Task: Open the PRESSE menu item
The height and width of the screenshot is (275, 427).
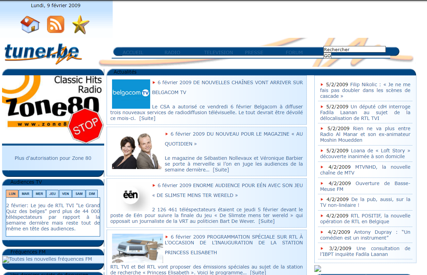Action: 254,52
